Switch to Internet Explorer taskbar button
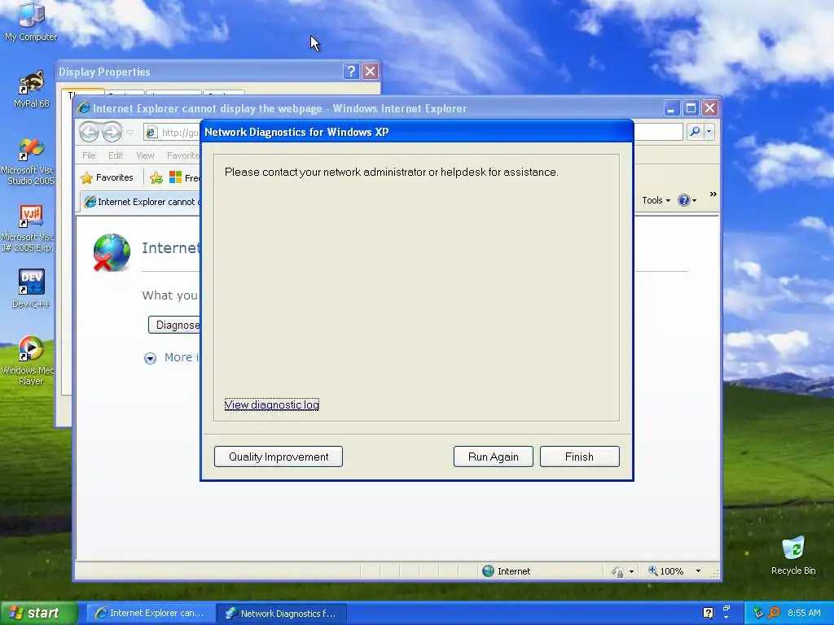This screenshot has width=834, height=625. point(151,614)
